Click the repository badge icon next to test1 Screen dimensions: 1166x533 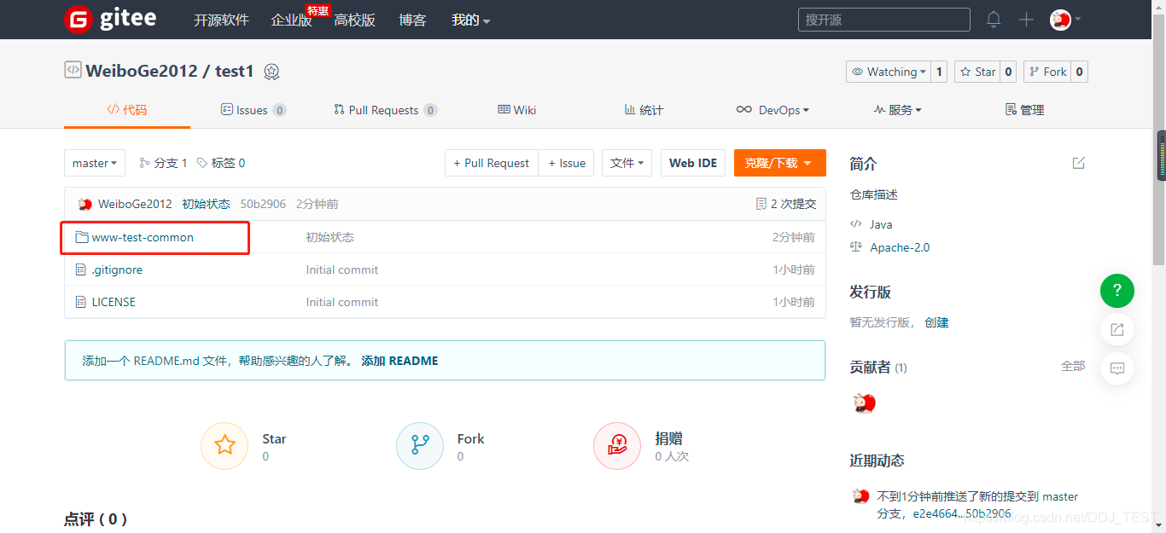click(x=271, y=72)
